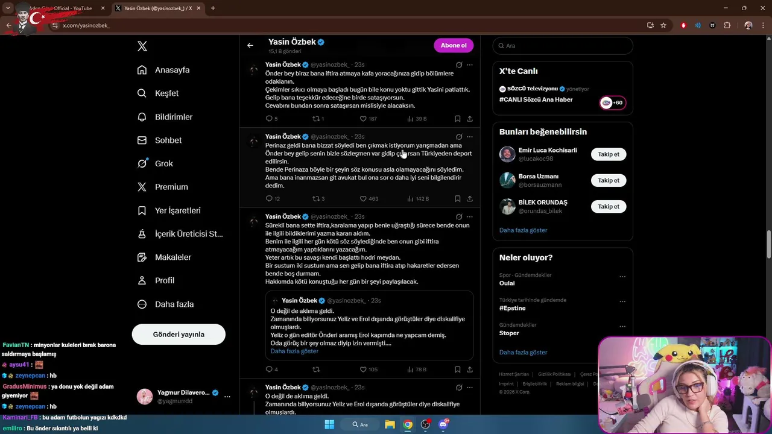The height and width of the screenshot is (434, 772).
Task: Click taskbar Ara search box
Action: click(x=359, y=424)
